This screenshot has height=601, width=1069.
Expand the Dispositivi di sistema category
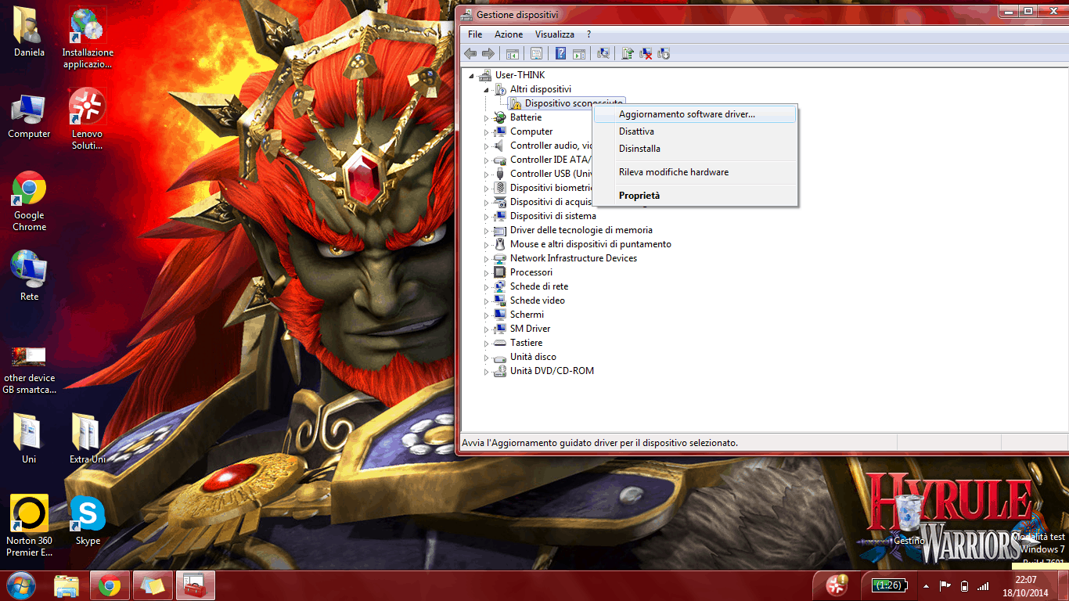(x=486, y=217)
